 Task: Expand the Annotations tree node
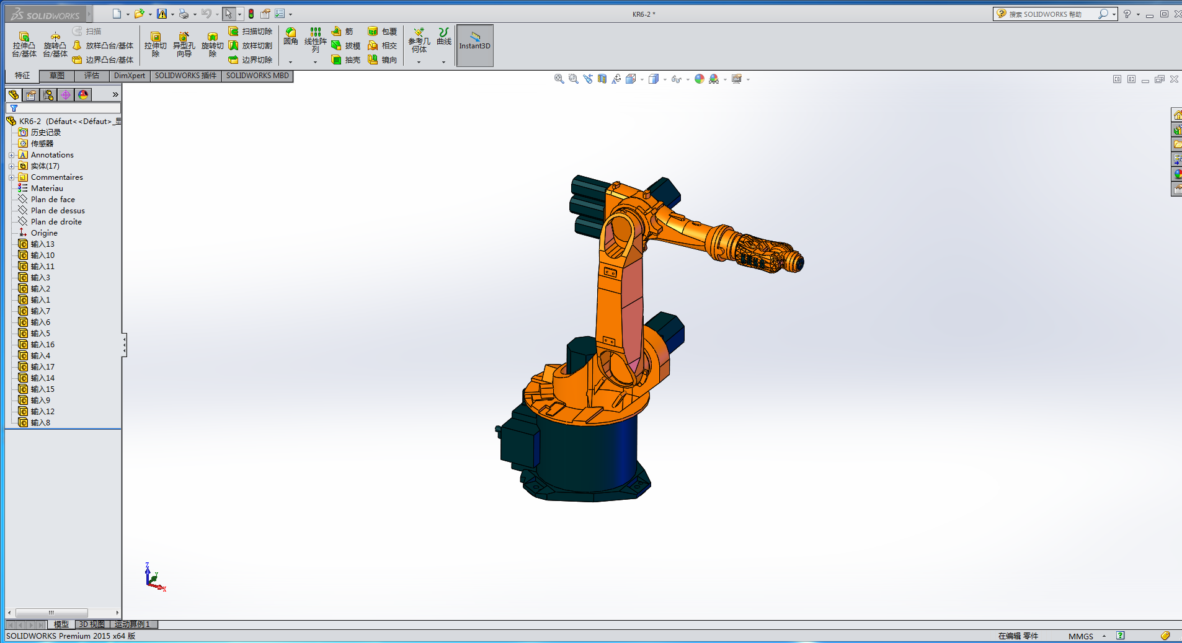[11, 155]
